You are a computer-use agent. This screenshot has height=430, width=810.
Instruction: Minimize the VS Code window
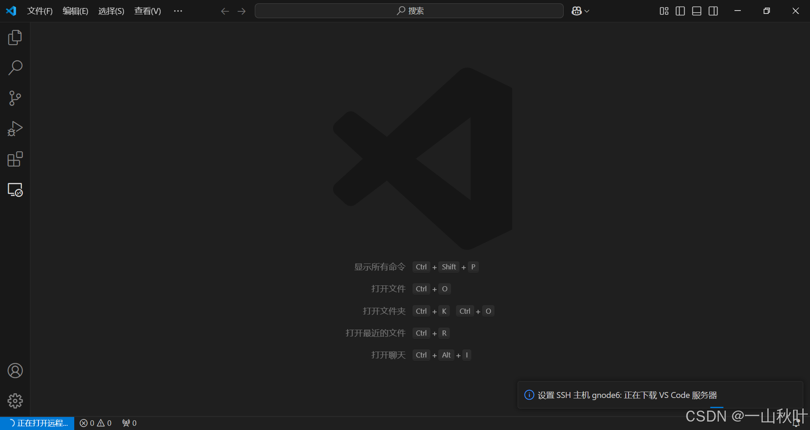click(738, 11)
